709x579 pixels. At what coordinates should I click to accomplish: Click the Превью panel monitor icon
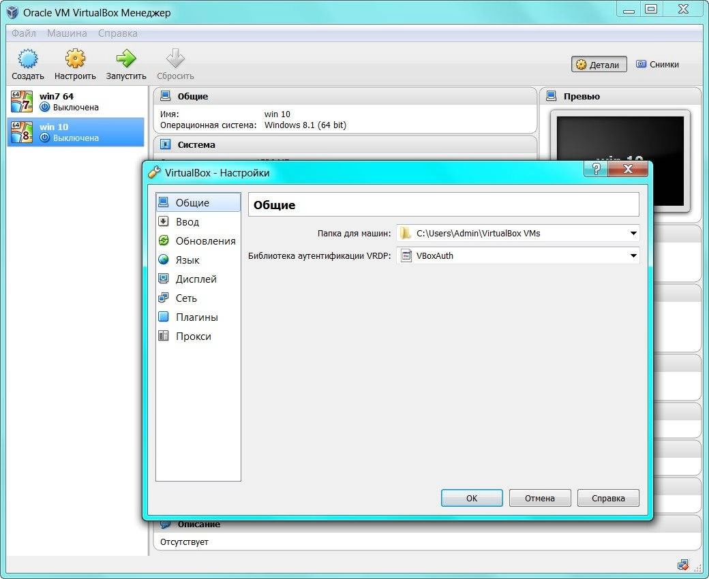point(552,96)
